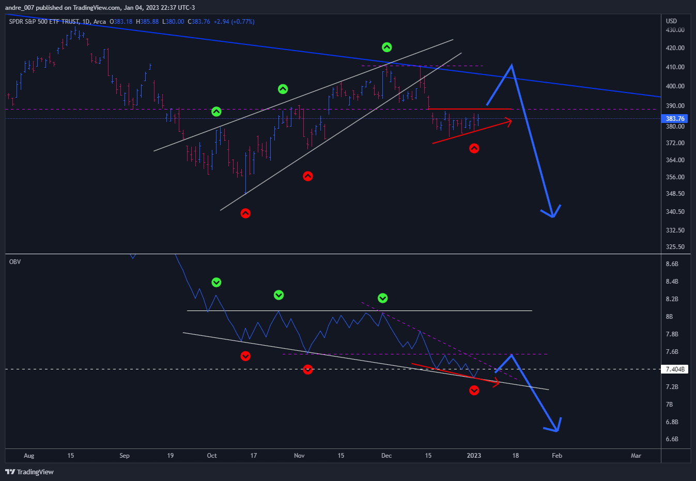Viewport: 696px width, 481px height.
Task: Click the Nov label on time axis
Action: pos(299,456)
